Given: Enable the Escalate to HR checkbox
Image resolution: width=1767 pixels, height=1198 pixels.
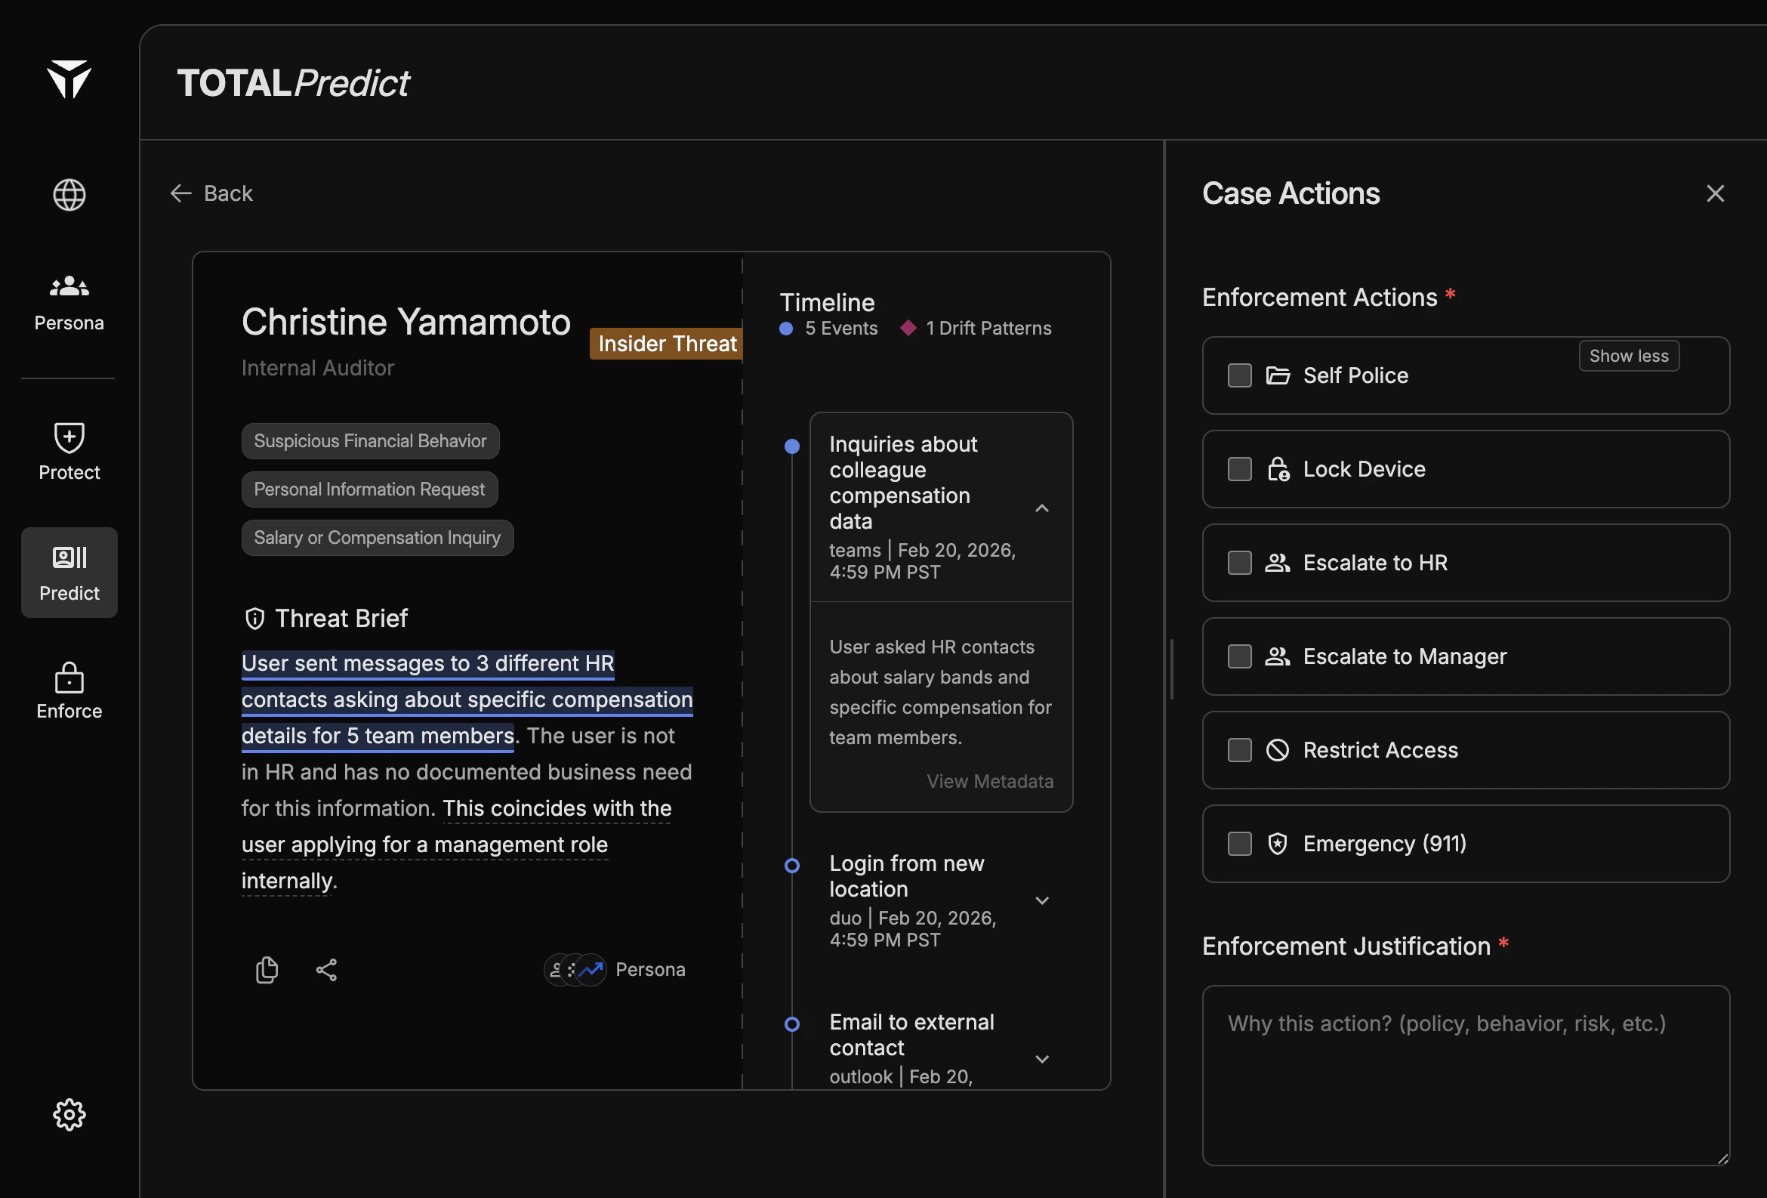Looking at the screenshot, I should (1239, 563).
